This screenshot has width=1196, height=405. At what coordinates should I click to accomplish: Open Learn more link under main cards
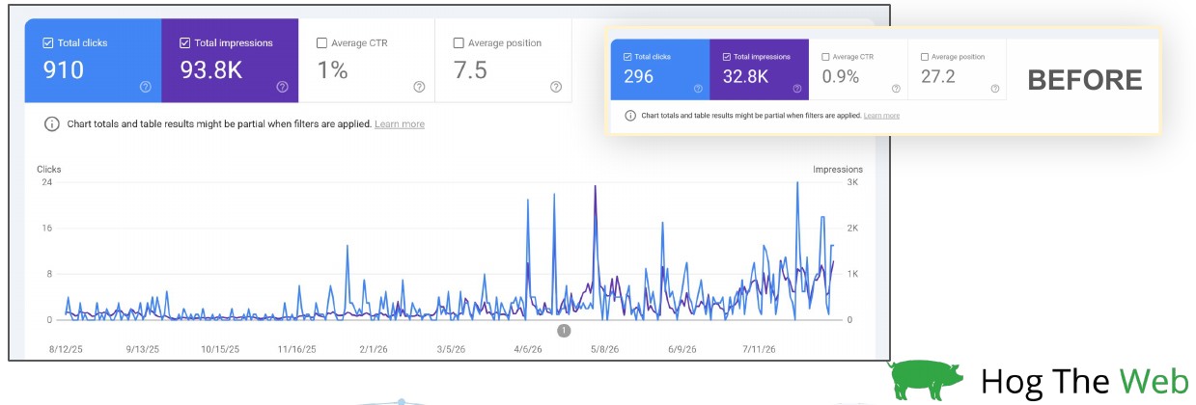coord(400,124)
